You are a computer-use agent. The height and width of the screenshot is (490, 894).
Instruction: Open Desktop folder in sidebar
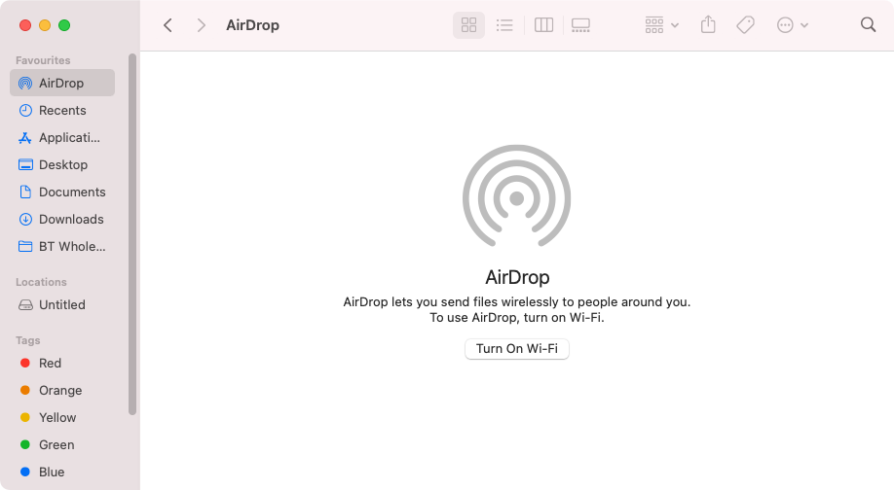click(62, 165)
